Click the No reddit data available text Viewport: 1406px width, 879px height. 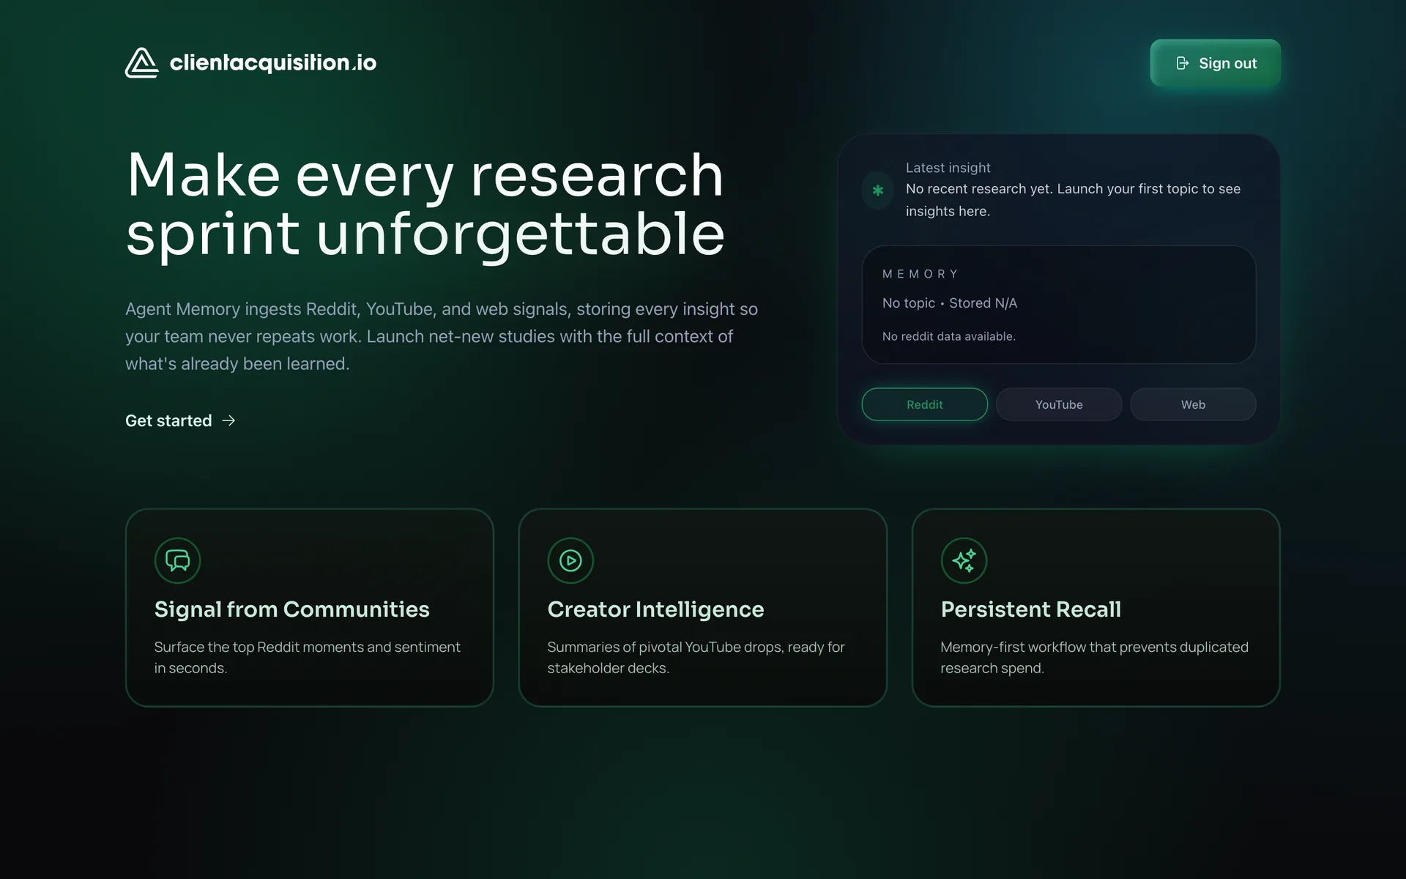click(x=948, y=336)
